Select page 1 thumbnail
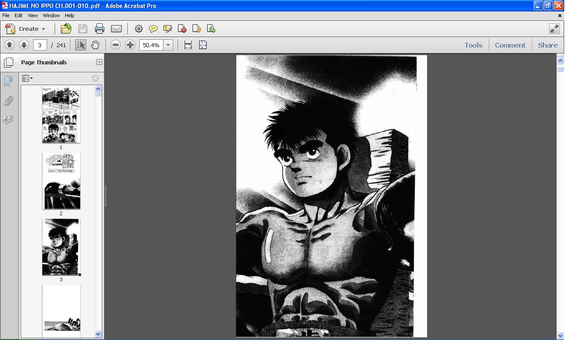Screen dimensions: 565x340 click(x=61, y=115)
